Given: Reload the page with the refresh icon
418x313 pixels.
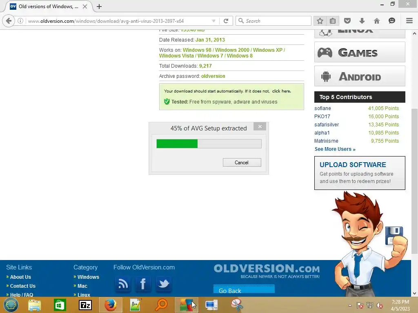Looking at the screenshot, I should pos(226,21).
